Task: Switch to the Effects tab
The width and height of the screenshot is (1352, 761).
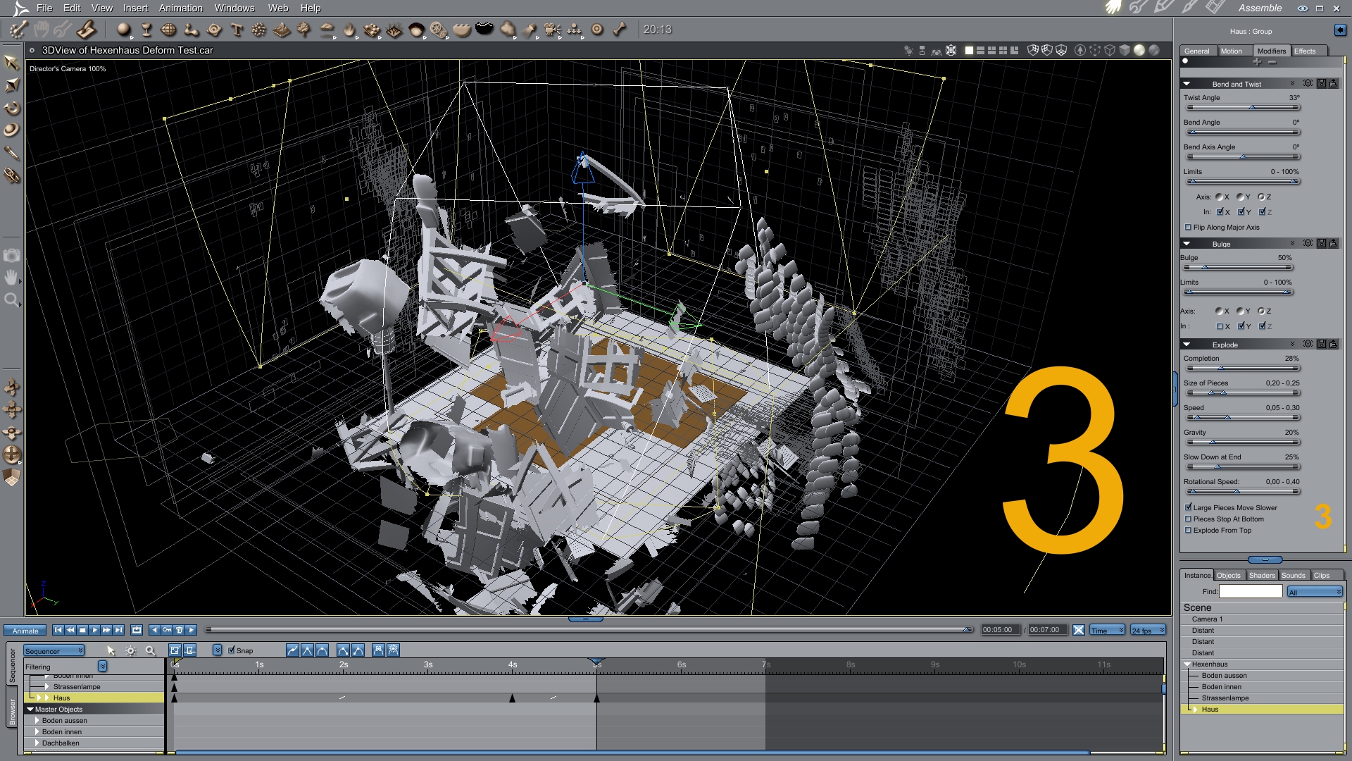Action: 1305,51
